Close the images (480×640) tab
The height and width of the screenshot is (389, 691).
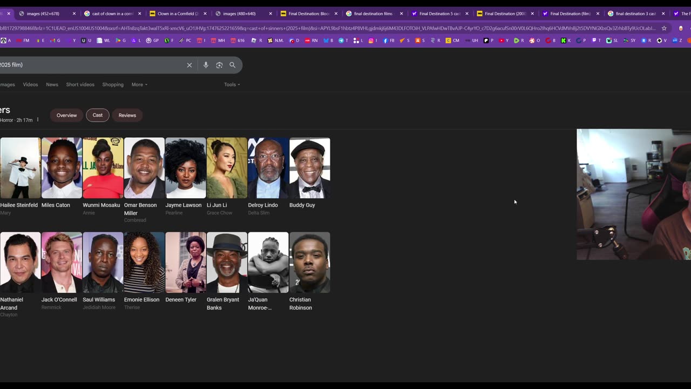pyautogui.click(x=270, y=14)
